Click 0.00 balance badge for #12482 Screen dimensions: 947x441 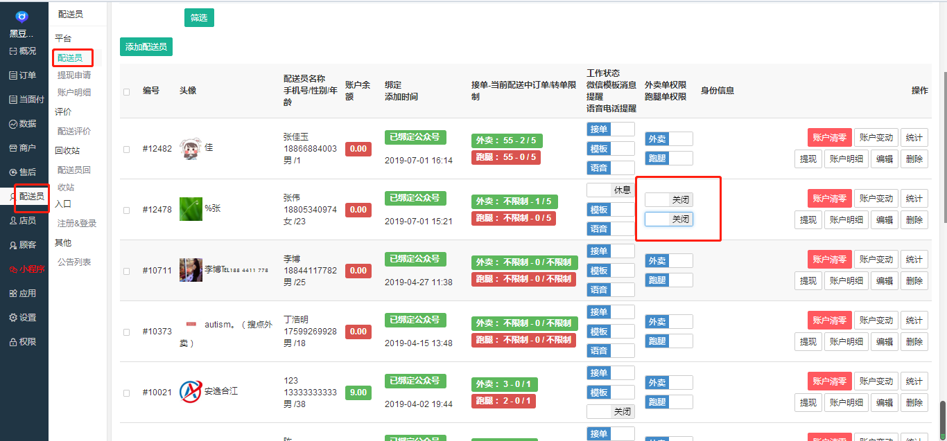[358, 149]
